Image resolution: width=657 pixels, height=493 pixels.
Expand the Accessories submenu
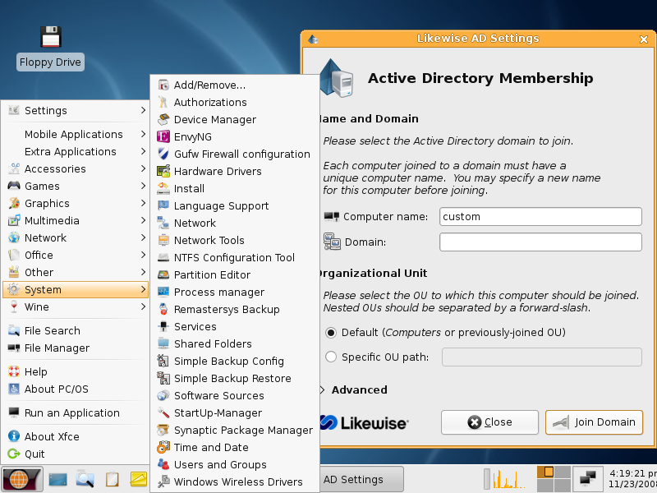(x=76, y=168)
